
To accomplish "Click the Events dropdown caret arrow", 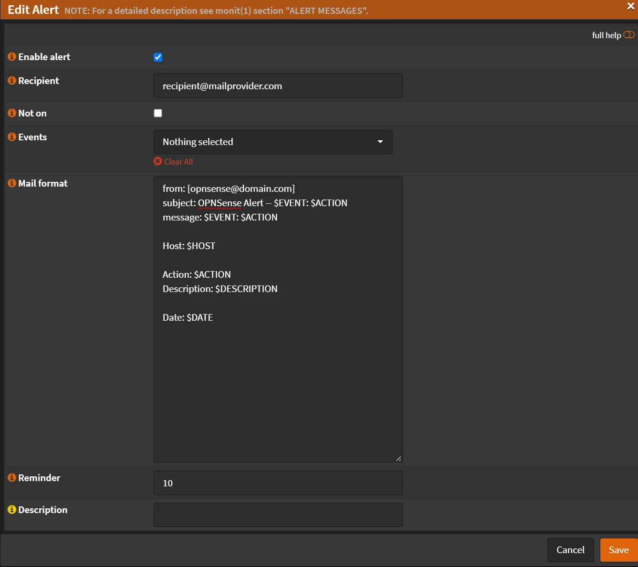I will coord(380,142).
